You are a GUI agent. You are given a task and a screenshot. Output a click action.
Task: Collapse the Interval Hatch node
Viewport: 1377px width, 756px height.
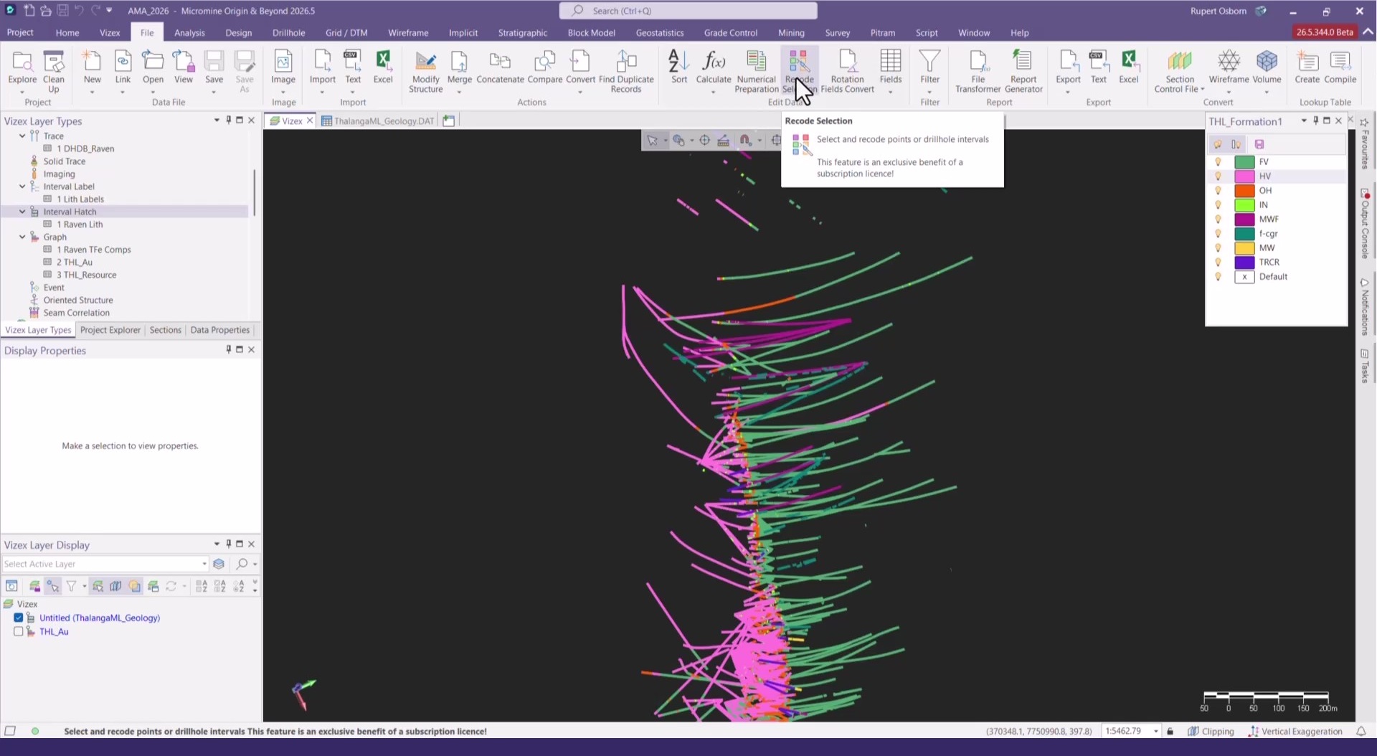[x=22, y=212]
